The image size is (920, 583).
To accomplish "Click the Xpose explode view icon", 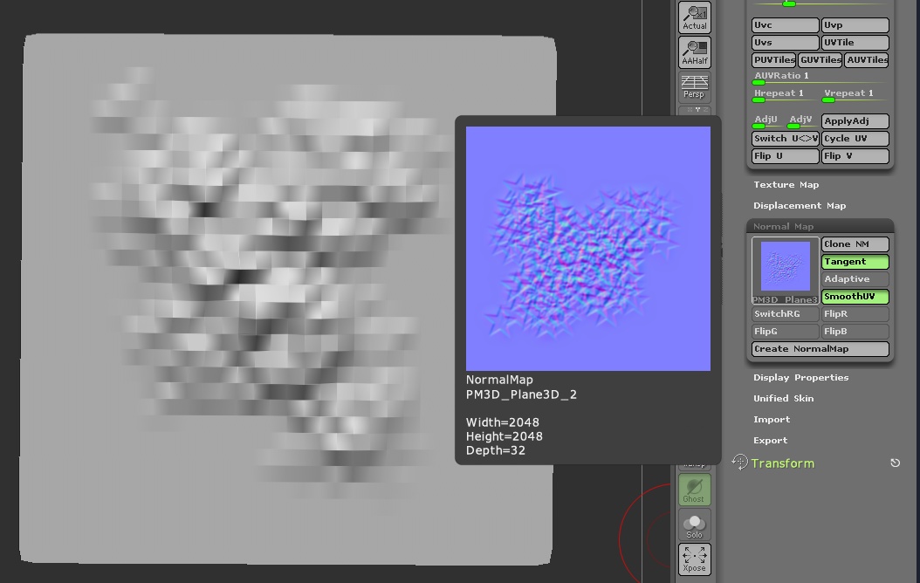I will coord(695,559).
